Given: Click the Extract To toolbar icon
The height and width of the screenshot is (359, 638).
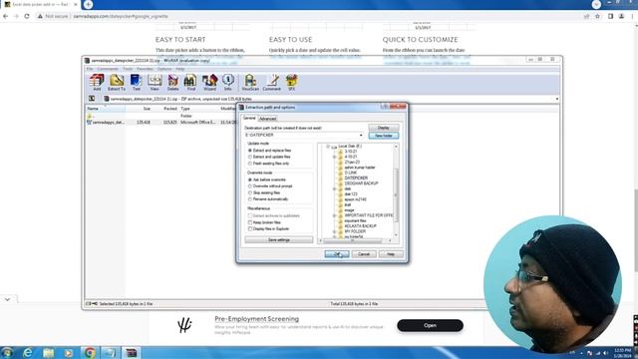Looking at the screenshot, I should coord(117,82).
